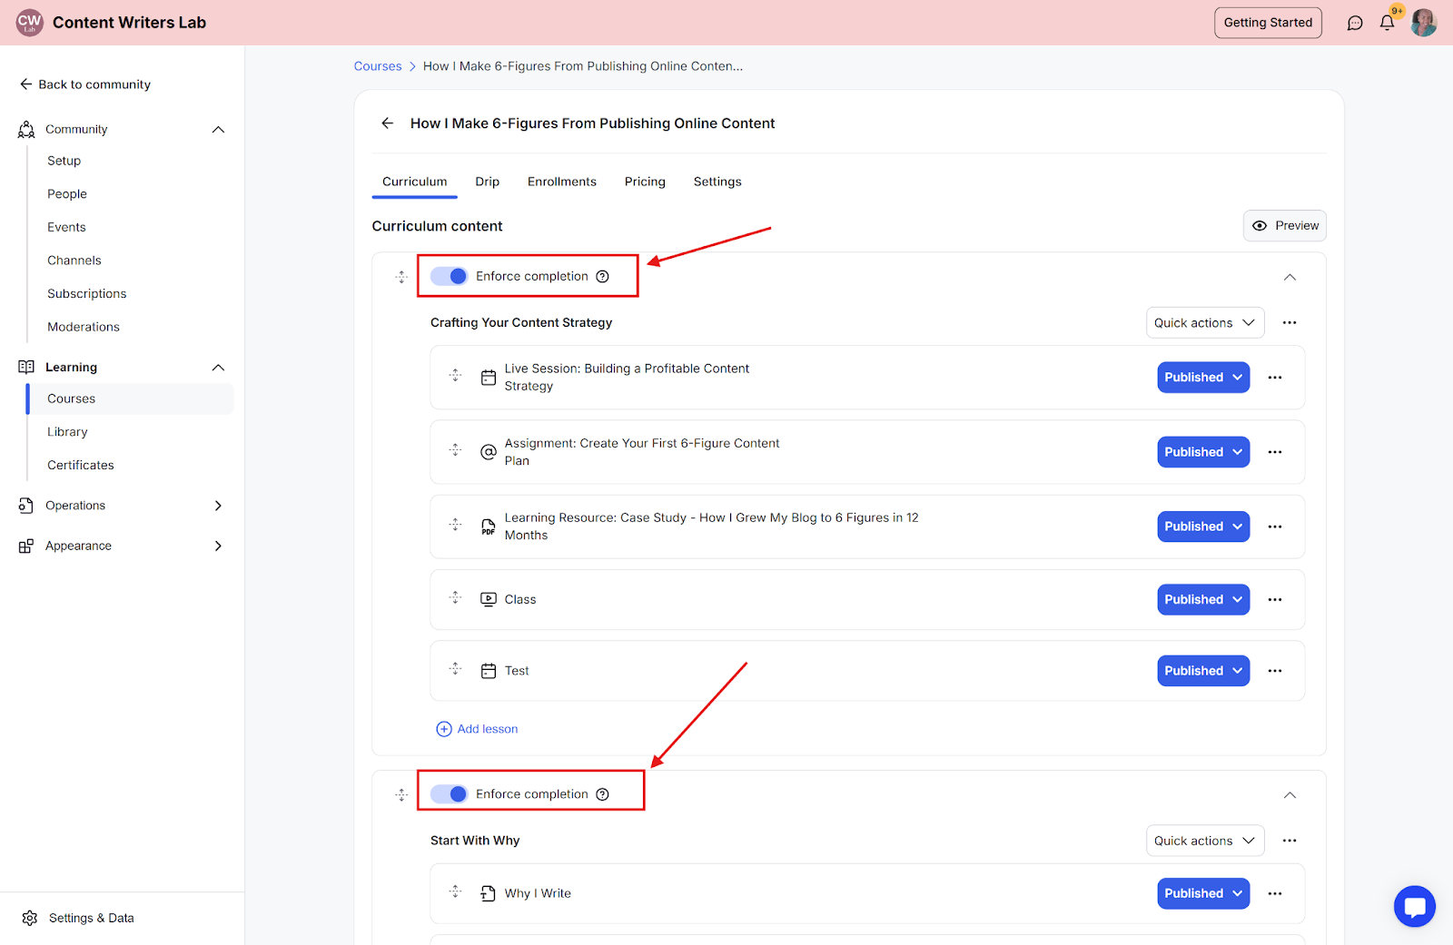This screenshot has height=945, width=1453.
Task: Click the back arrow beside course title
Action: 388,123
